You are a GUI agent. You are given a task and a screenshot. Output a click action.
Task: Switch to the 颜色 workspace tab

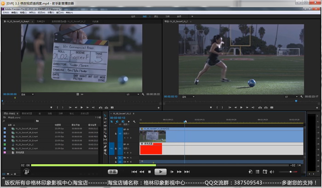pyautogui.click(x=156, y=17)
